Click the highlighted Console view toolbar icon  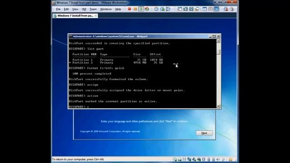(x=216, y=9)
